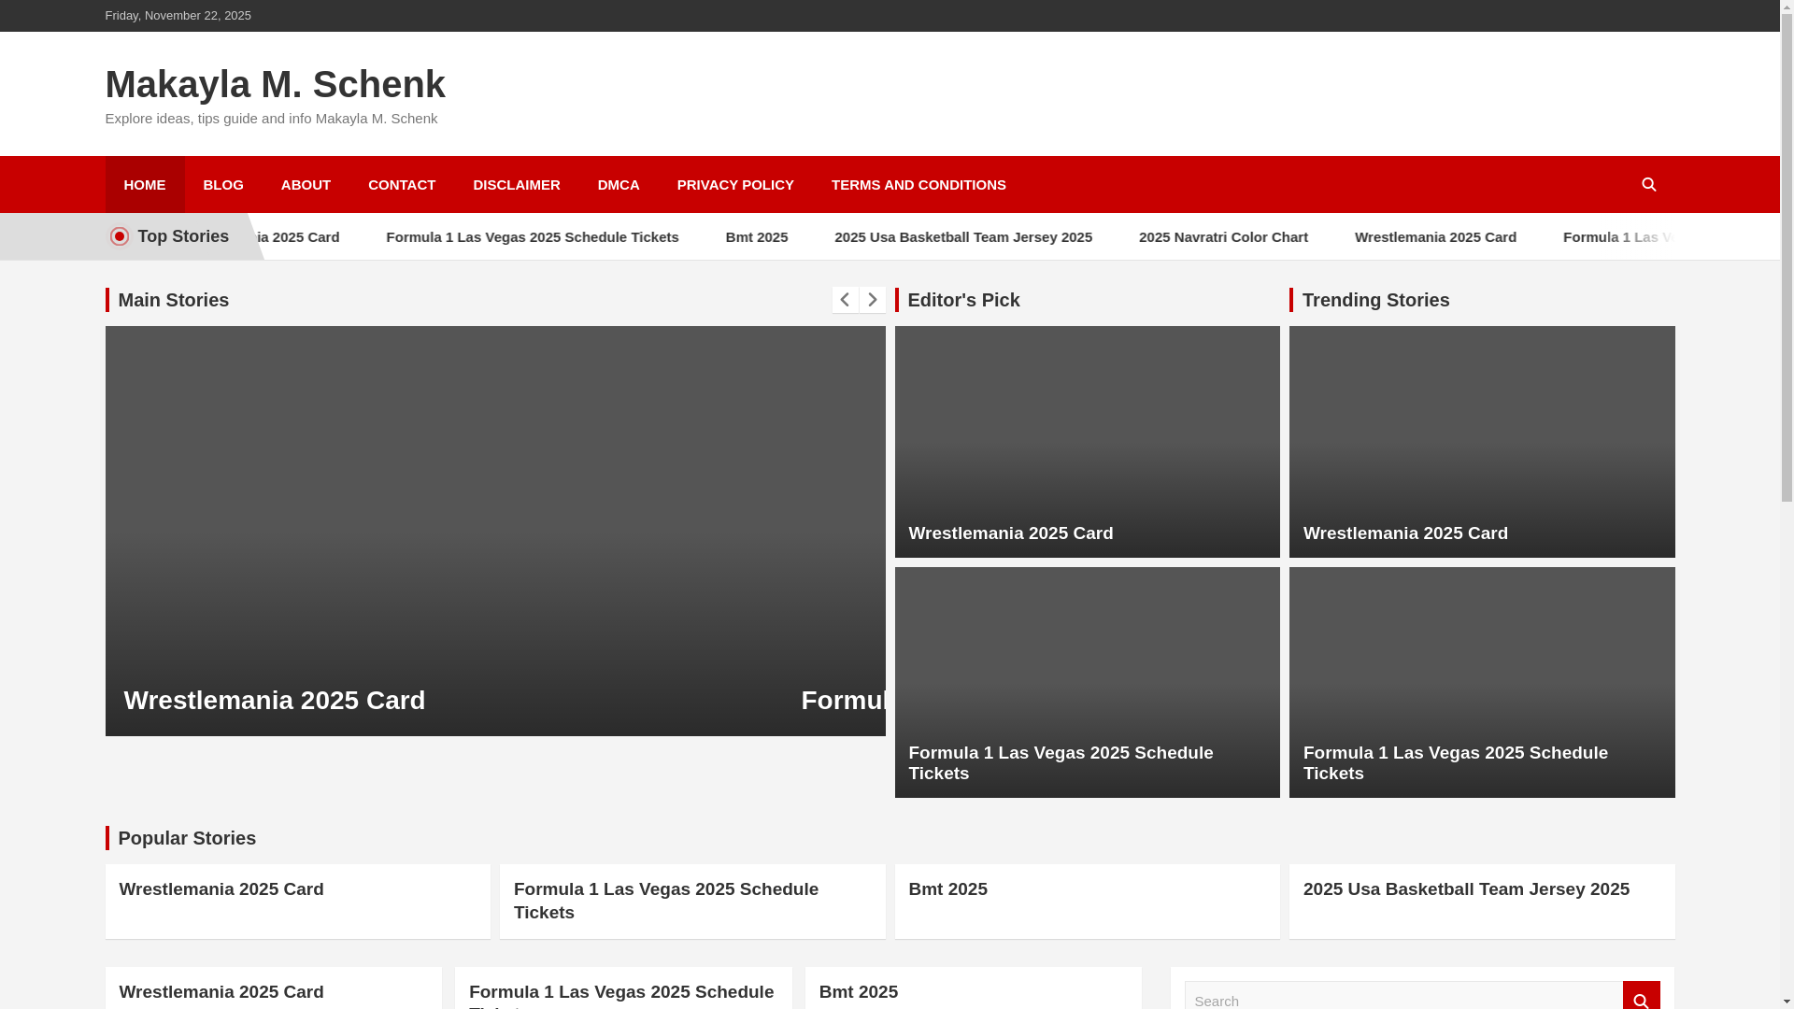Open bottom row Wrestlemania 2025 Card post

(221, 992)
